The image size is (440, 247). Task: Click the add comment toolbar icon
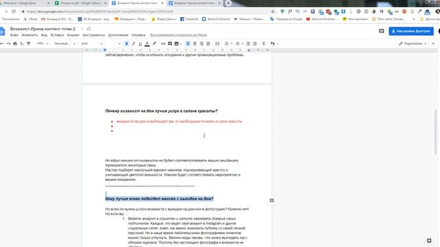(x=170, y=44)
